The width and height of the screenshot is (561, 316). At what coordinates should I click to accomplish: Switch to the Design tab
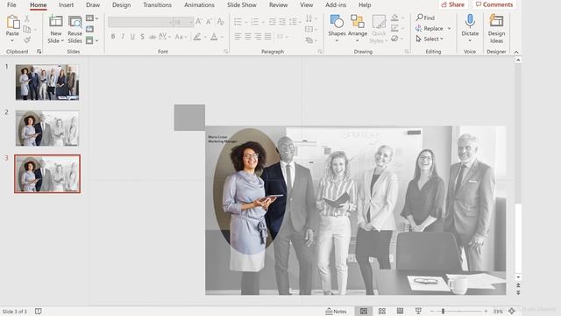click(x=121, y=5)
